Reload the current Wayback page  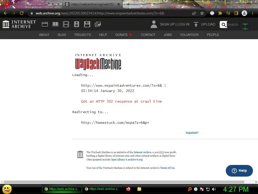(x=22, y=13)
